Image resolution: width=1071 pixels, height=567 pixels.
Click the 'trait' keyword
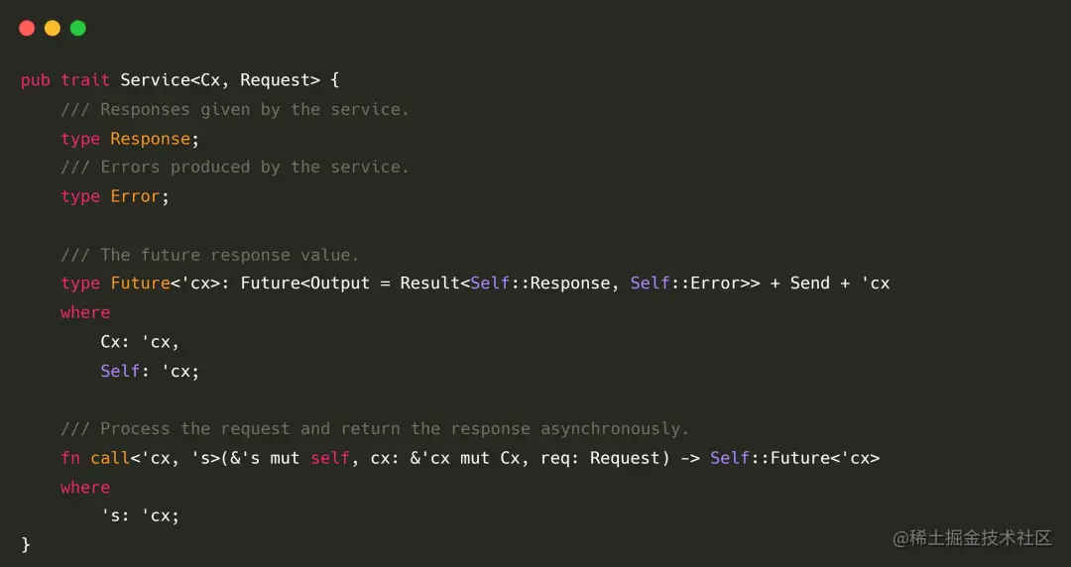tap(85, 80)
